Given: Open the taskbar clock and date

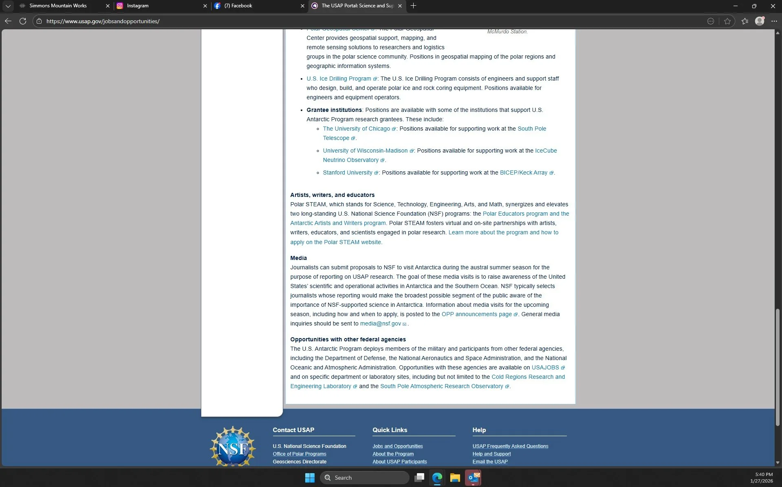Looking at the screenshot, I should [761, 478].
